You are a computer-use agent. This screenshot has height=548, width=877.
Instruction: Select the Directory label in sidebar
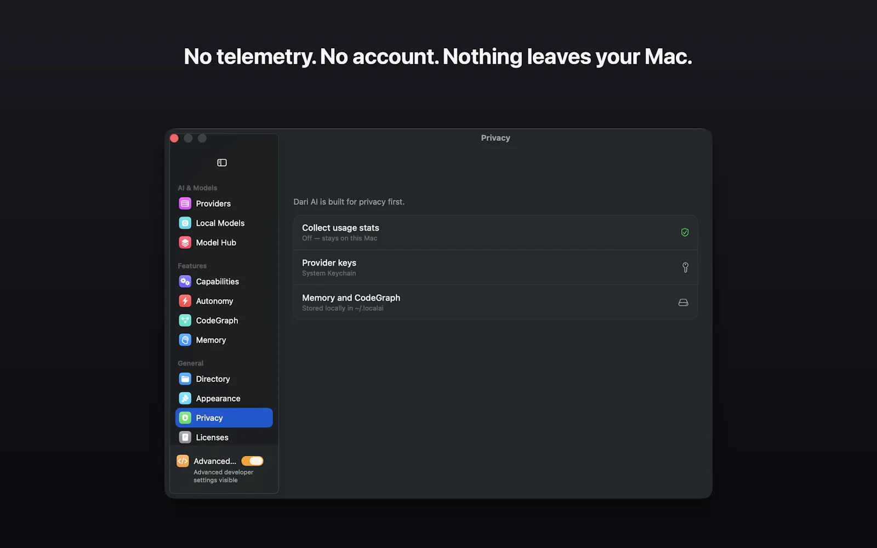click(x=213, y=379)
